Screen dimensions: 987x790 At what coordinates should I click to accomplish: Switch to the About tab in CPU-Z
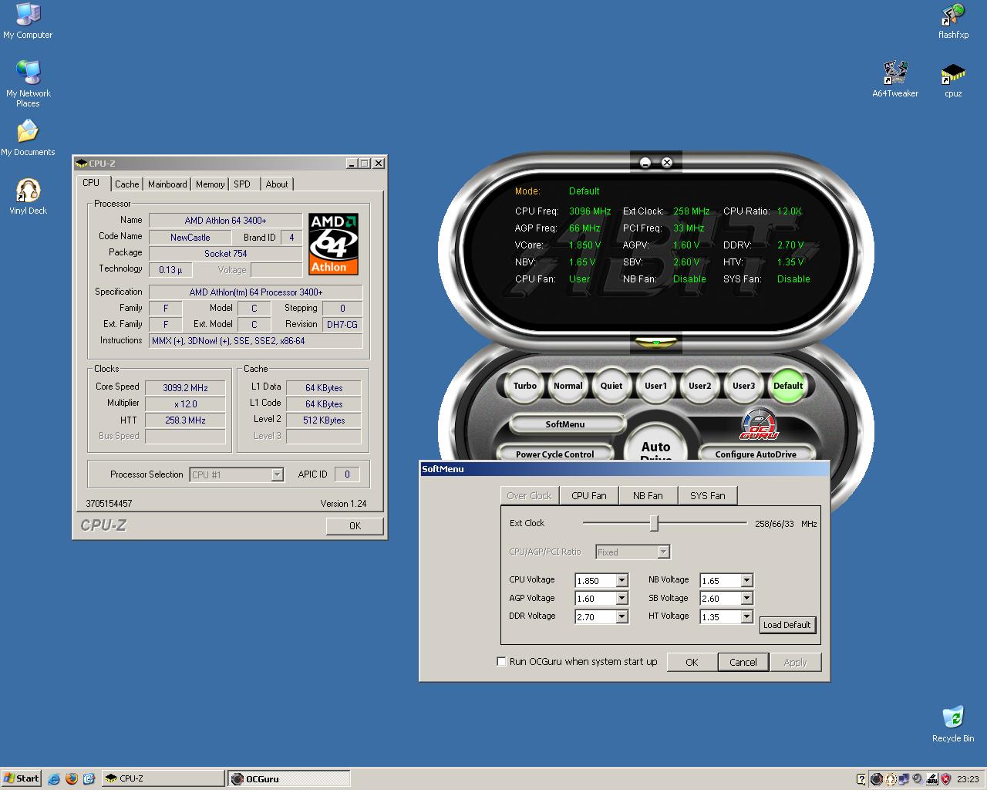click(277, 184)
